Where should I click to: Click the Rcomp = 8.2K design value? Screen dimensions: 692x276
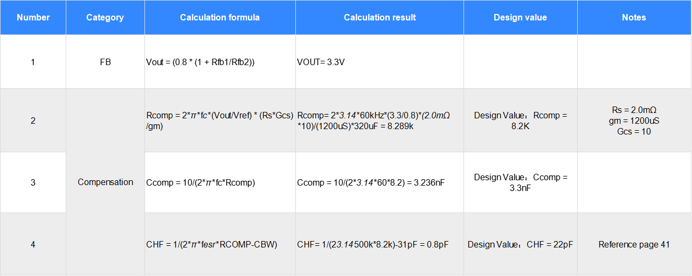point(520,121)
